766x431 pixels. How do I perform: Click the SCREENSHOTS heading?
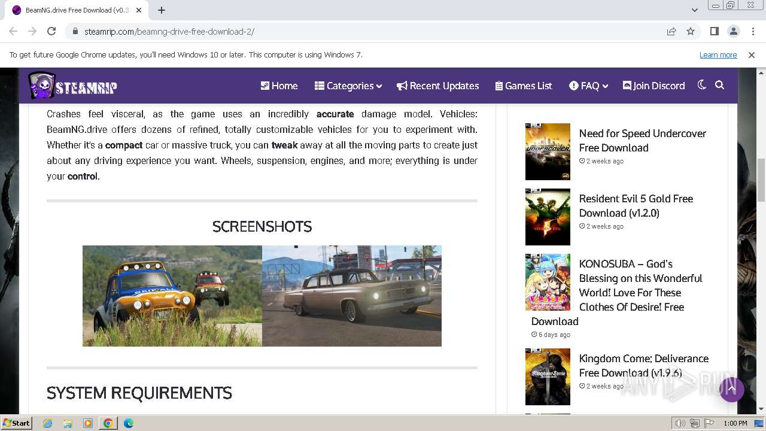coord(262,226)
